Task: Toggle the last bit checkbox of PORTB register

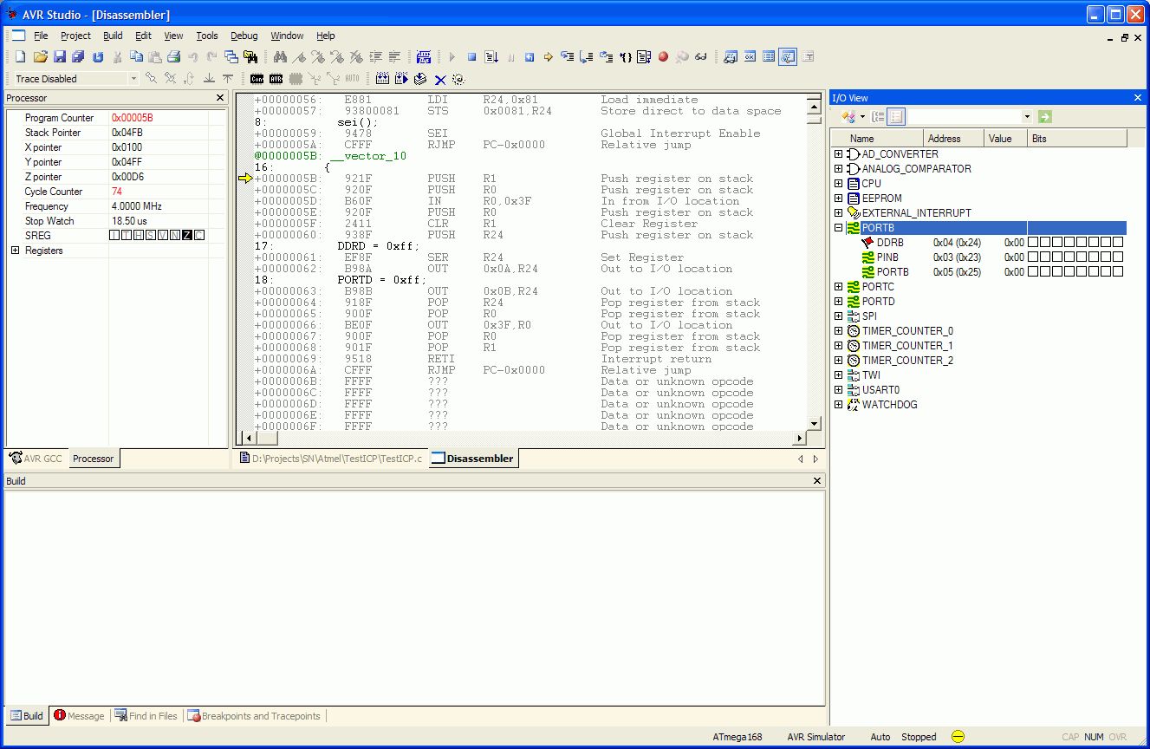Action: tap(1118, 272)
